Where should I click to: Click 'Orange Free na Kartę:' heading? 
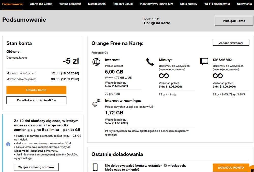click(117, 43)
